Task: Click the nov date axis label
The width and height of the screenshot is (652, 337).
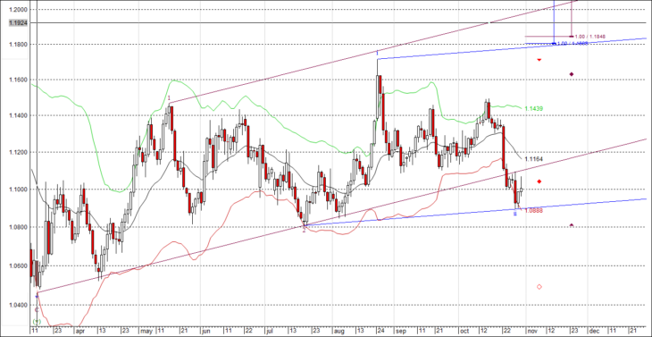Action: (531, 331)
